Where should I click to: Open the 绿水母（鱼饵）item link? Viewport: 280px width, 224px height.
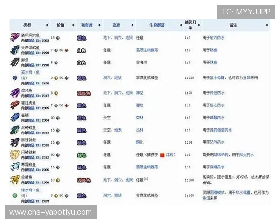point(30,193)
